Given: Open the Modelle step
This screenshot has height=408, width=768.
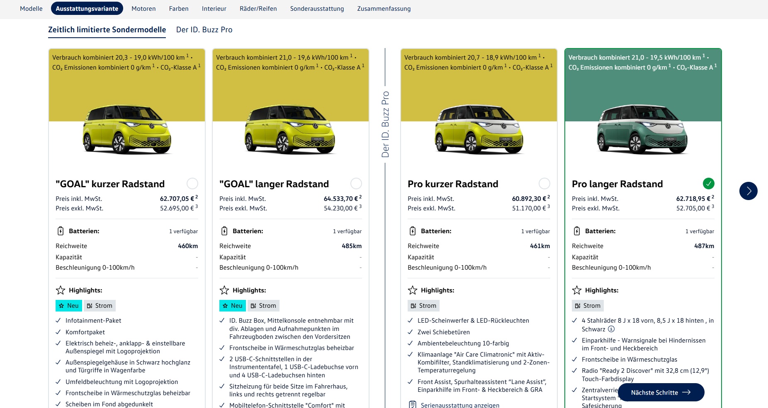Looking at the screenshot, I should [x=31, y=9].
